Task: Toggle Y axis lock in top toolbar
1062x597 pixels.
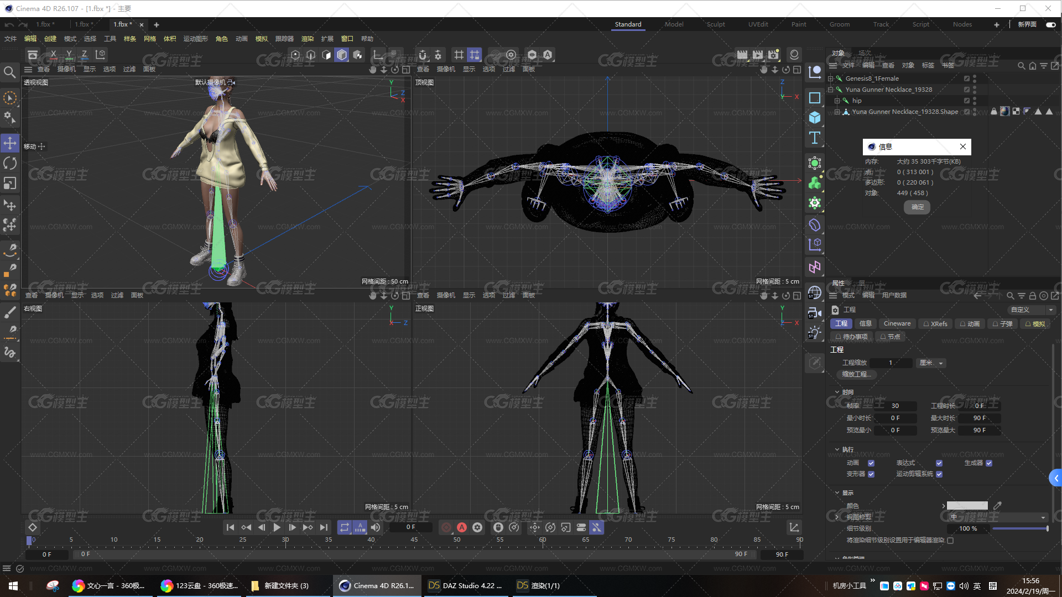Action: pos(69,55)
